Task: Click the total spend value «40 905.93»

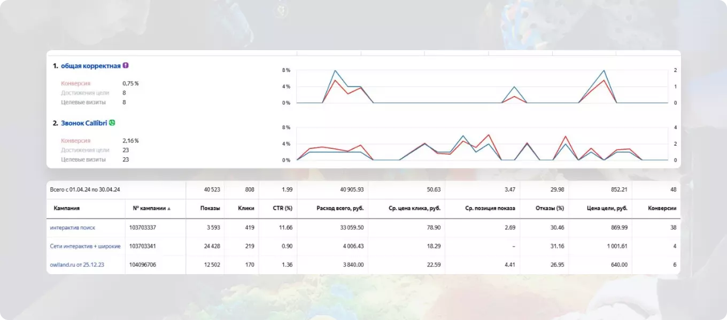Action: [x=352, y=189]
